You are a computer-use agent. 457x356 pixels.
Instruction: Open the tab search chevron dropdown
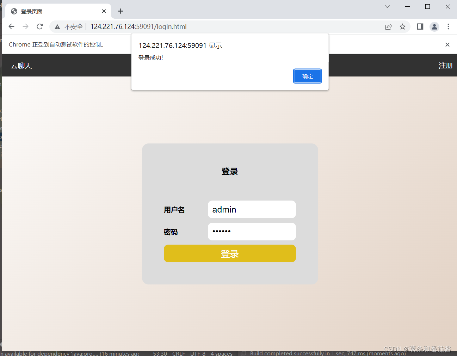387,7
